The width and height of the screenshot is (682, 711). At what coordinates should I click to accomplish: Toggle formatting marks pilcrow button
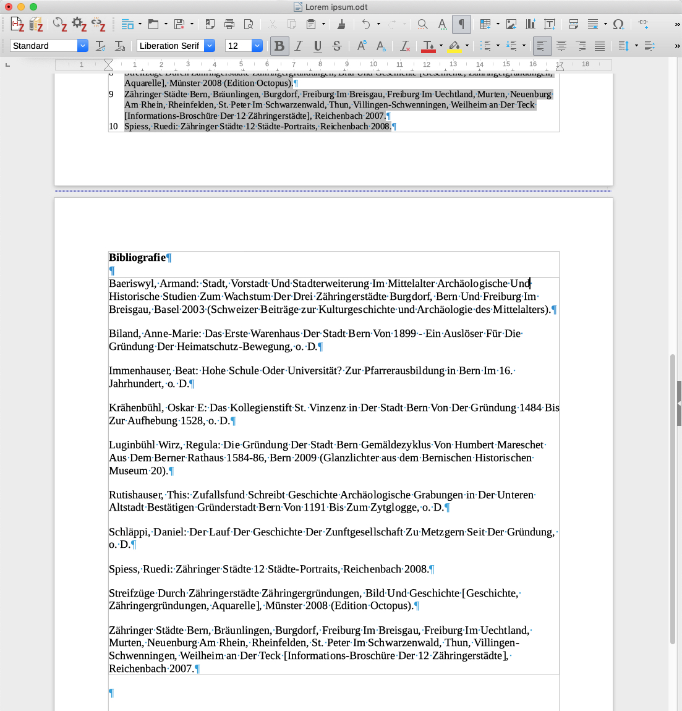(461, 24)
